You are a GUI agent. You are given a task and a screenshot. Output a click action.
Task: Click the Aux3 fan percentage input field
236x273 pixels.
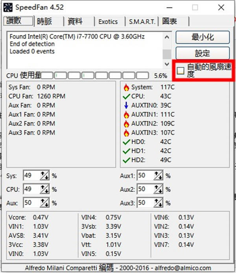[x=146, y=202]
